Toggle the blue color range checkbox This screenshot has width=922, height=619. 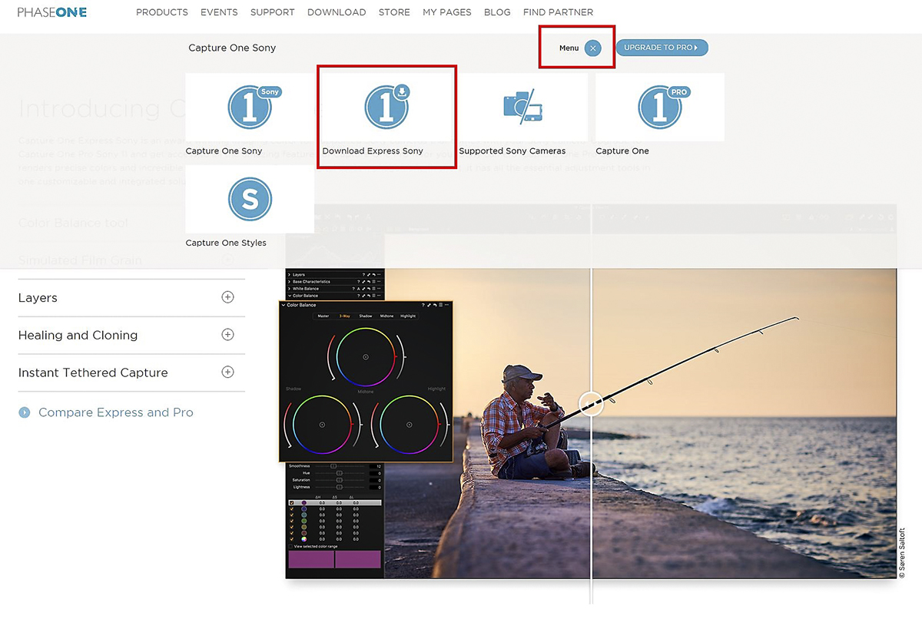pos(291,509)
